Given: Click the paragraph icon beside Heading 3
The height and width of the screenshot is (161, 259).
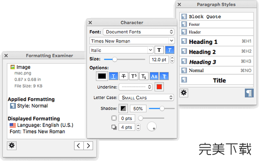Looking at the screenshot, I should tap(184, 61).
